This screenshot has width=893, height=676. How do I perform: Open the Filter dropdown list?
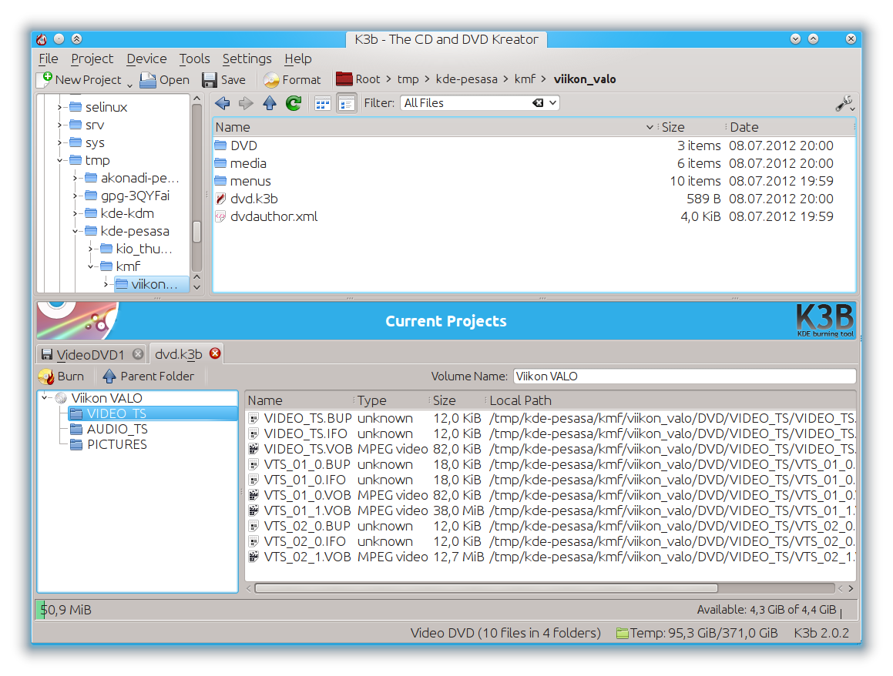coord(553,103)
